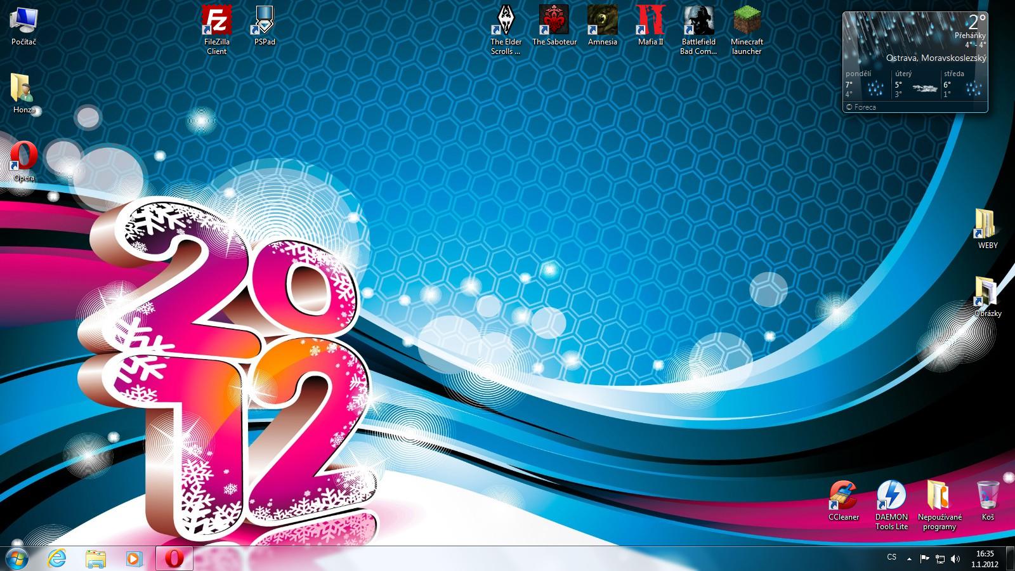
Task: Open the volume speaker tray icon
Action: (x=955, y=559)
